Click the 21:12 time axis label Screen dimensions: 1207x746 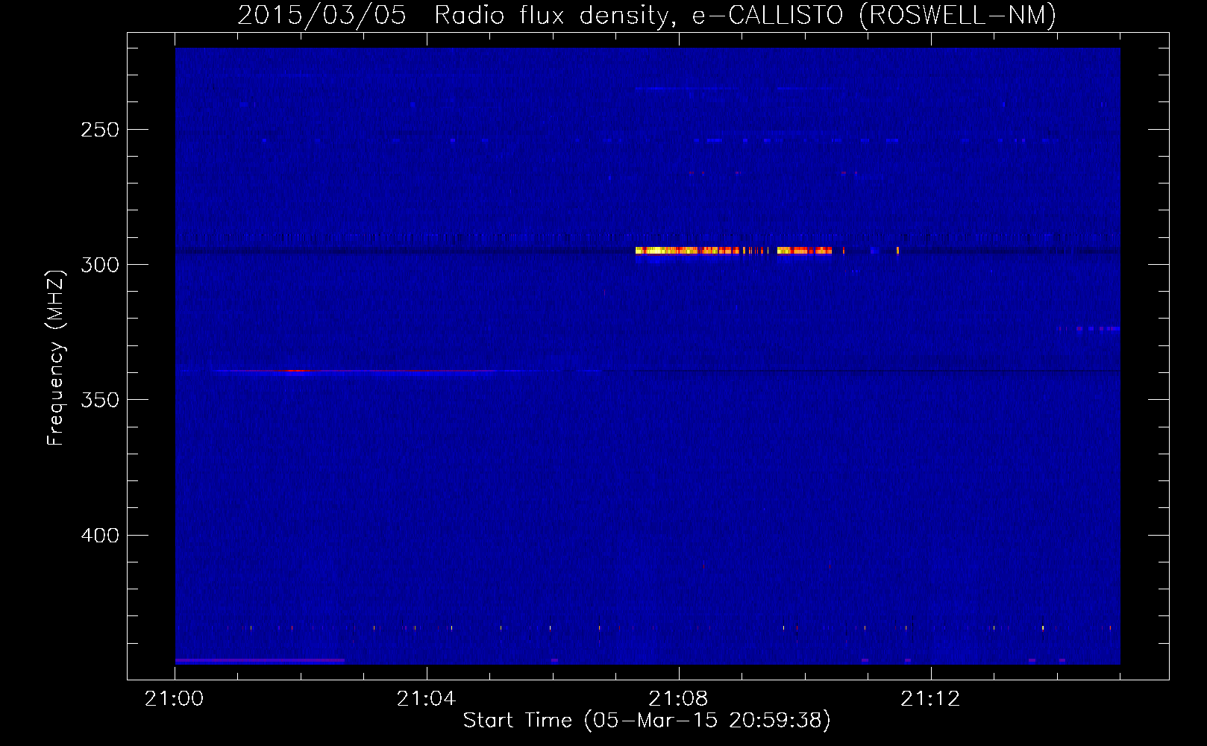(930, 699)
